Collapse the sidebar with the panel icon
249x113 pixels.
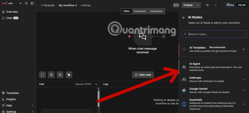point(32,3)
